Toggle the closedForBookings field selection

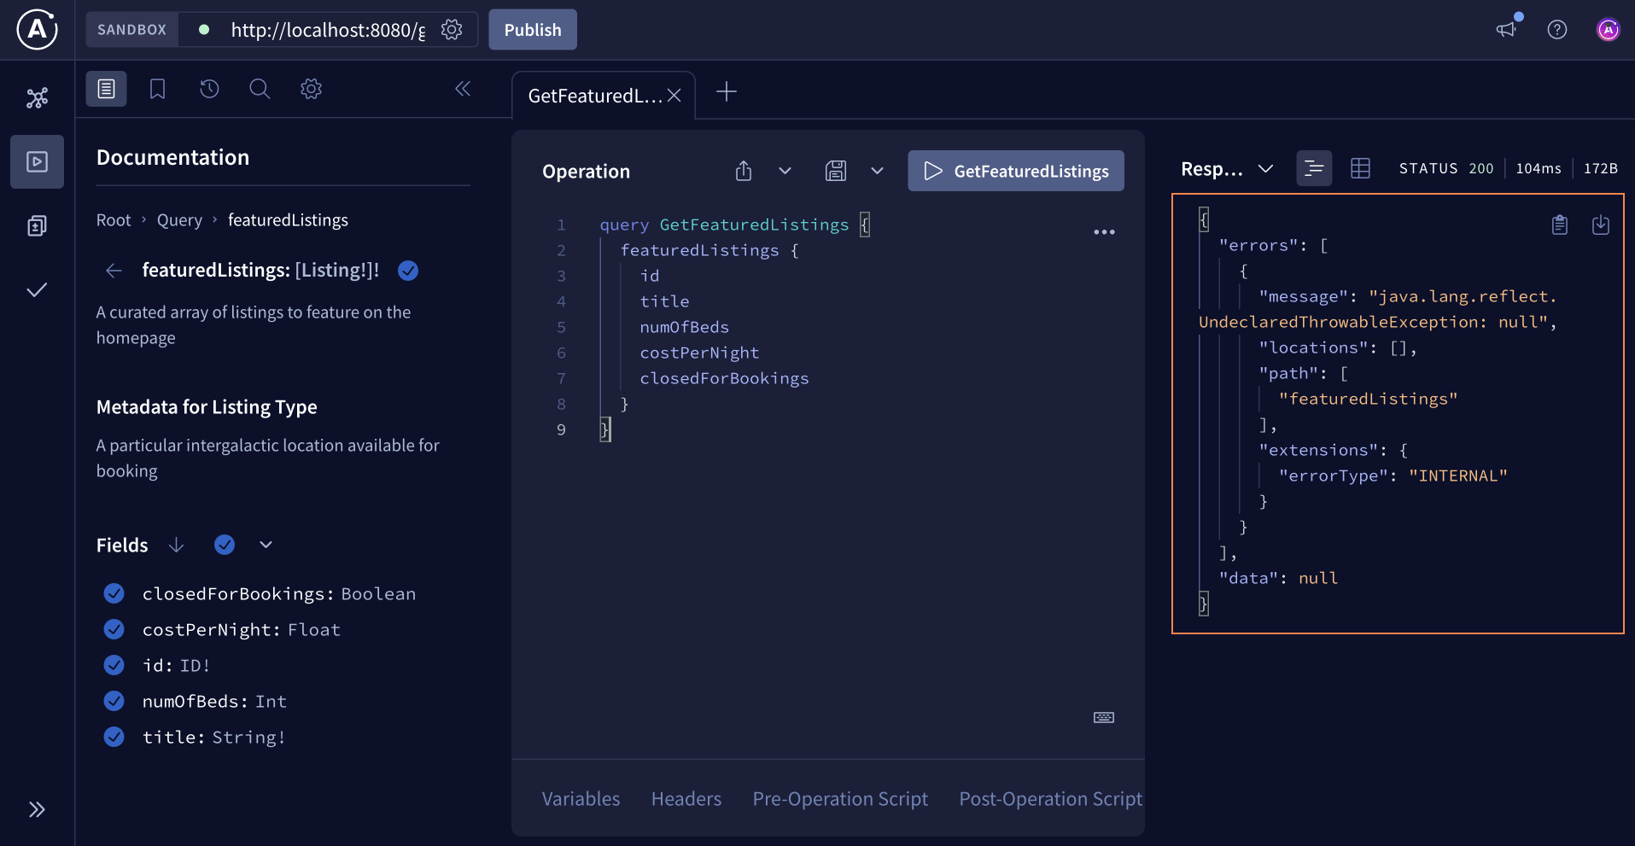pos(114,593)
